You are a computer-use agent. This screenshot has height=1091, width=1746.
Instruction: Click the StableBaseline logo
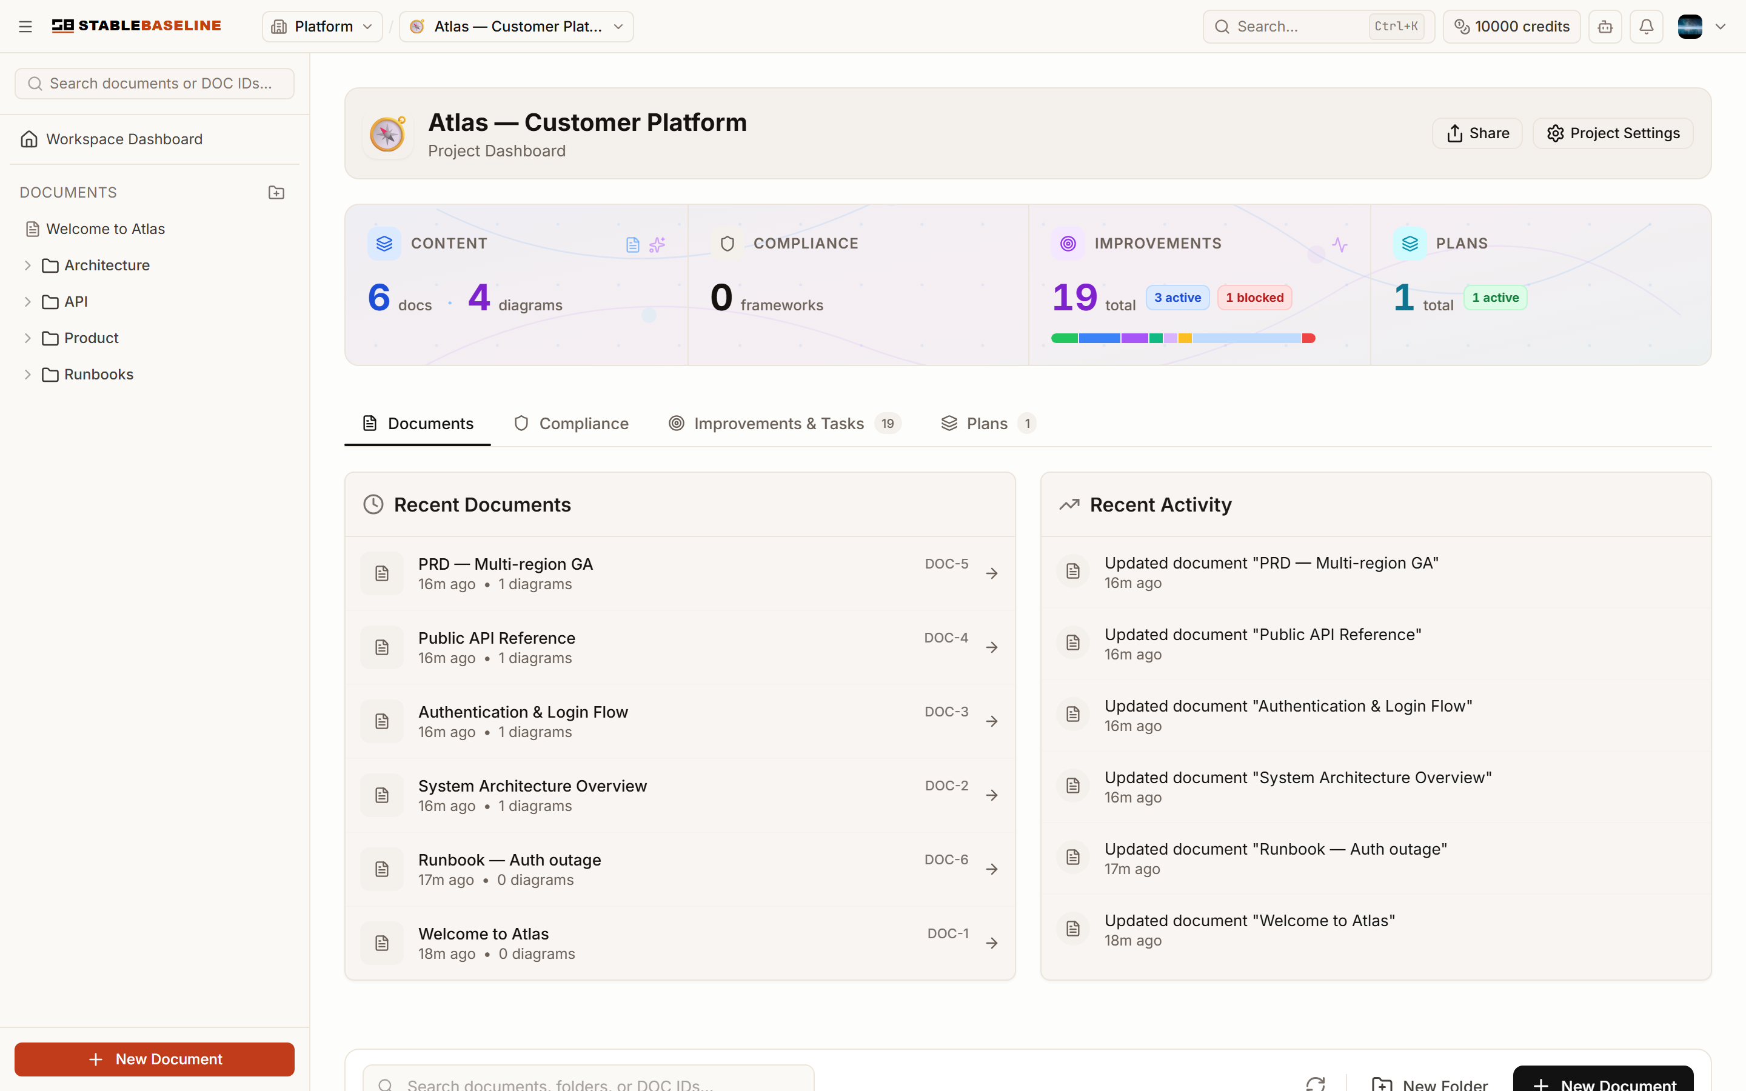click(x=136, y=26)
